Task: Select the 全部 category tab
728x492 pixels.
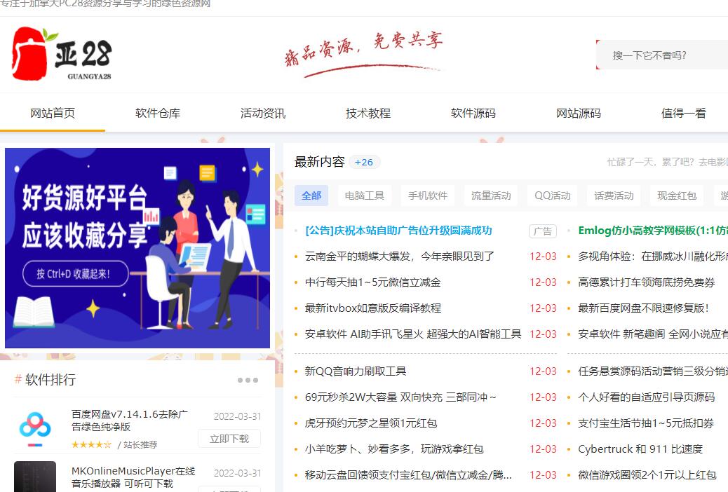Action: click(x=311, y=196)
